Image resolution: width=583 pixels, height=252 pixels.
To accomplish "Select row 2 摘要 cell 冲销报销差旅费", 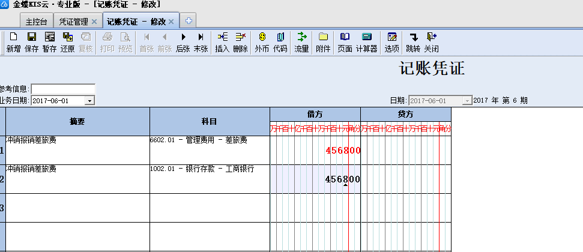I will 77,179.
